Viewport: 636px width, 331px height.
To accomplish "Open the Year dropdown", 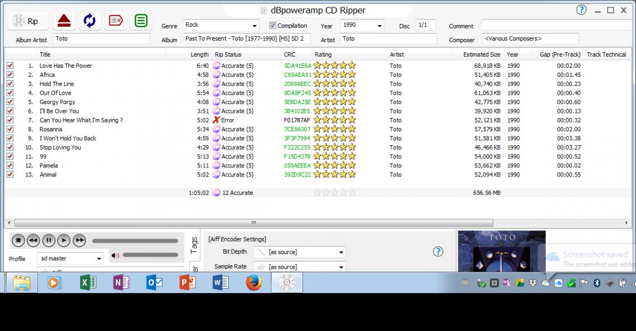I will [x=380, y=26].
